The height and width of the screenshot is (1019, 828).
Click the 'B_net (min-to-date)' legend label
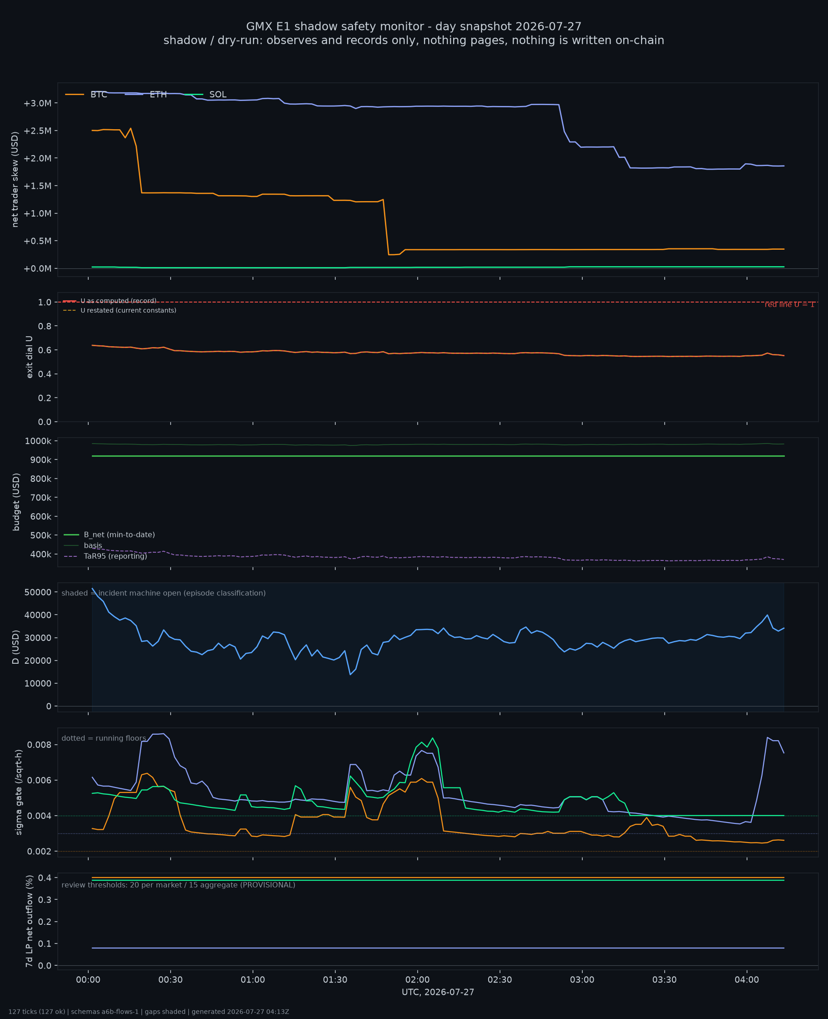[119, 535]
